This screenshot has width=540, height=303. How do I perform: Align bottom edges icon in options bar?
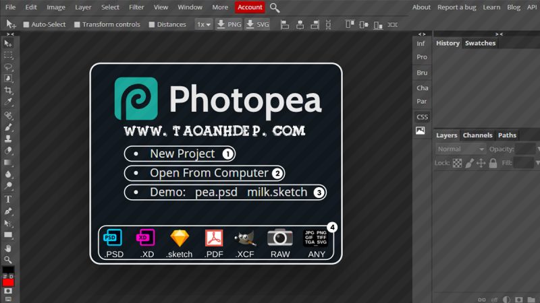click(378, 24)
